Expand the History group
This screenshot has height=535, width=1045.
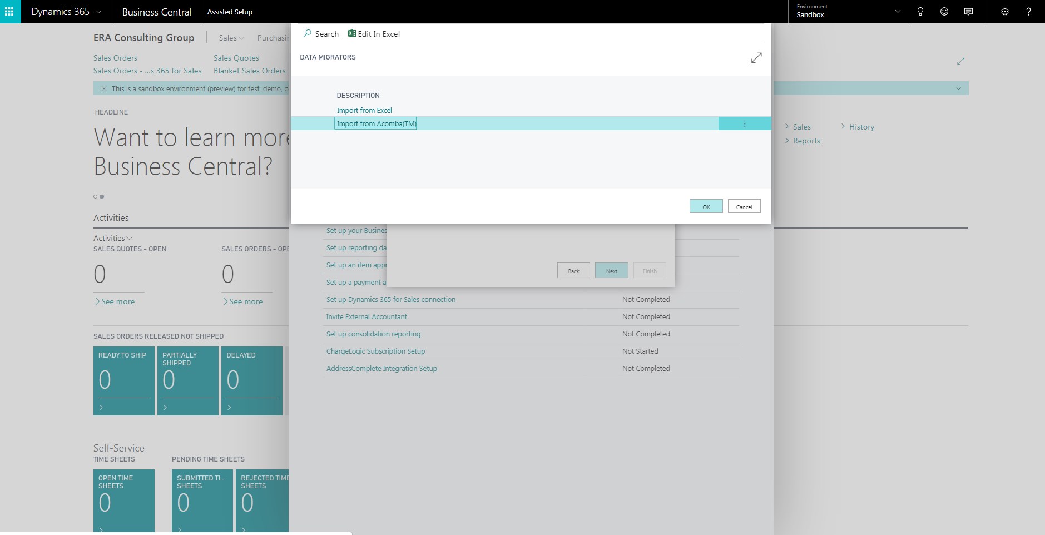(x=858, y=127)
